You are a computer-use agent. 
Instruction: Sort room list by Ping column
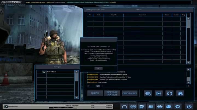tap(183, 15)
